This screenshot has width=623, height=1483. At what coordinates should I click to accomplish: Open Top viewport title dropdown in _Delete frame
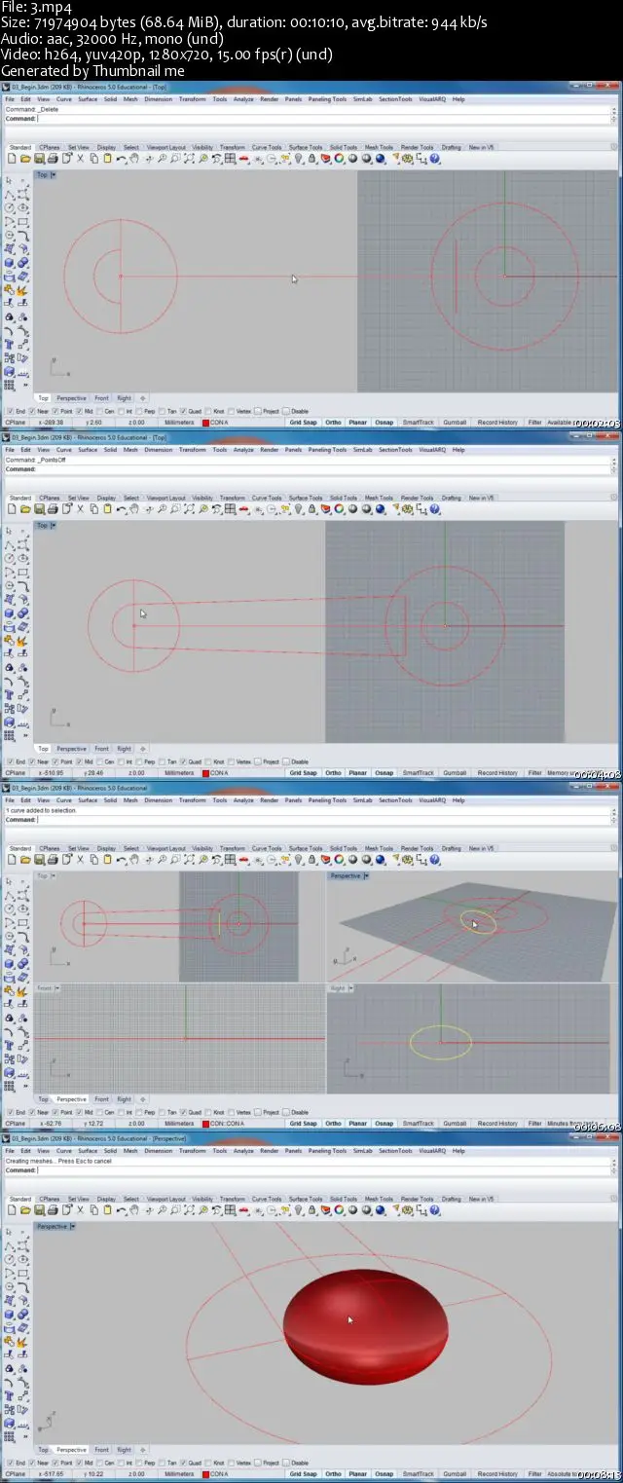[53, 175]
